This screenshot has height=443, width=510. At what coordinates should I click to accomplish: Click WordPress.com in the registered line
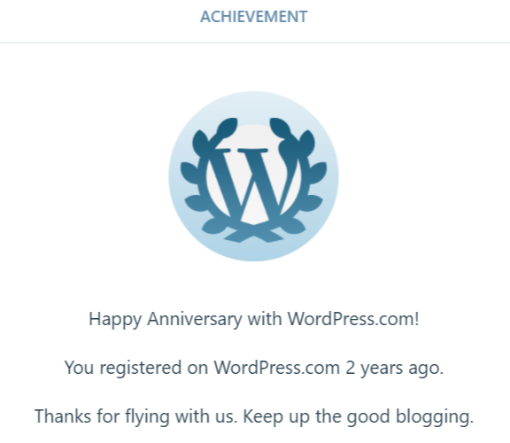276,368
